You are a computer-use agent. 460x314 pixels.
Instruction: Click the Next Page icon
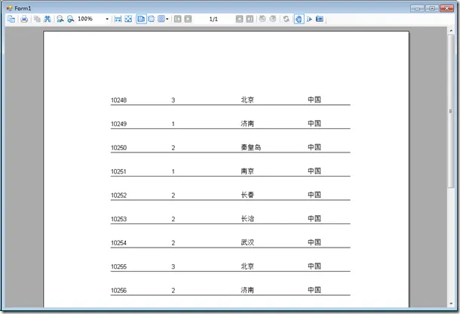click(239, 19)
